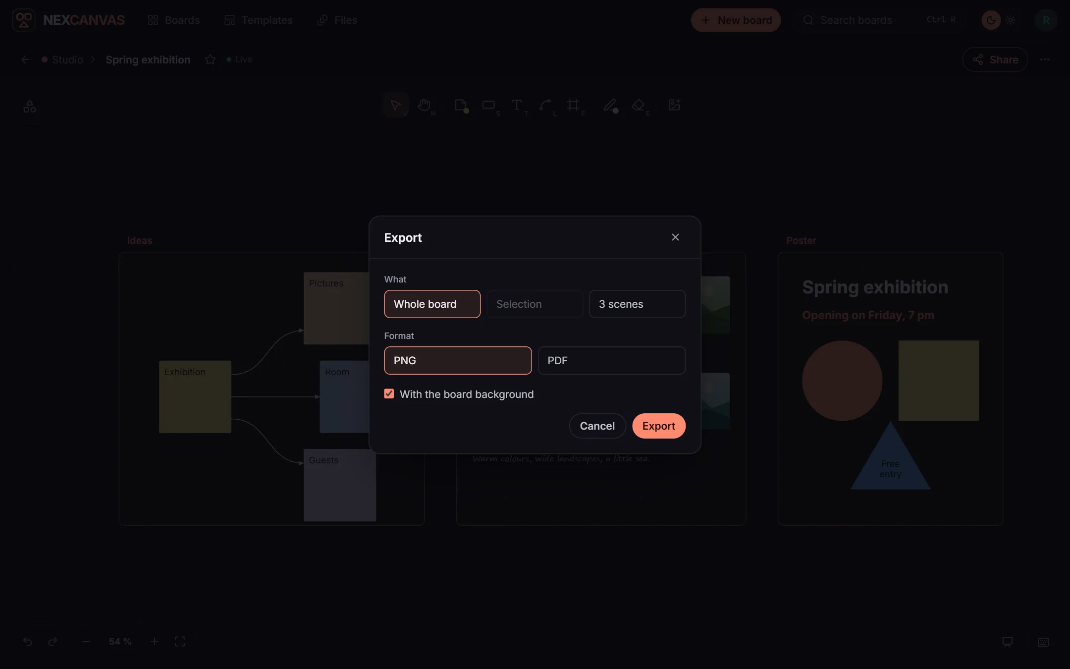Select the Pen drawing tool

[610, 105]
